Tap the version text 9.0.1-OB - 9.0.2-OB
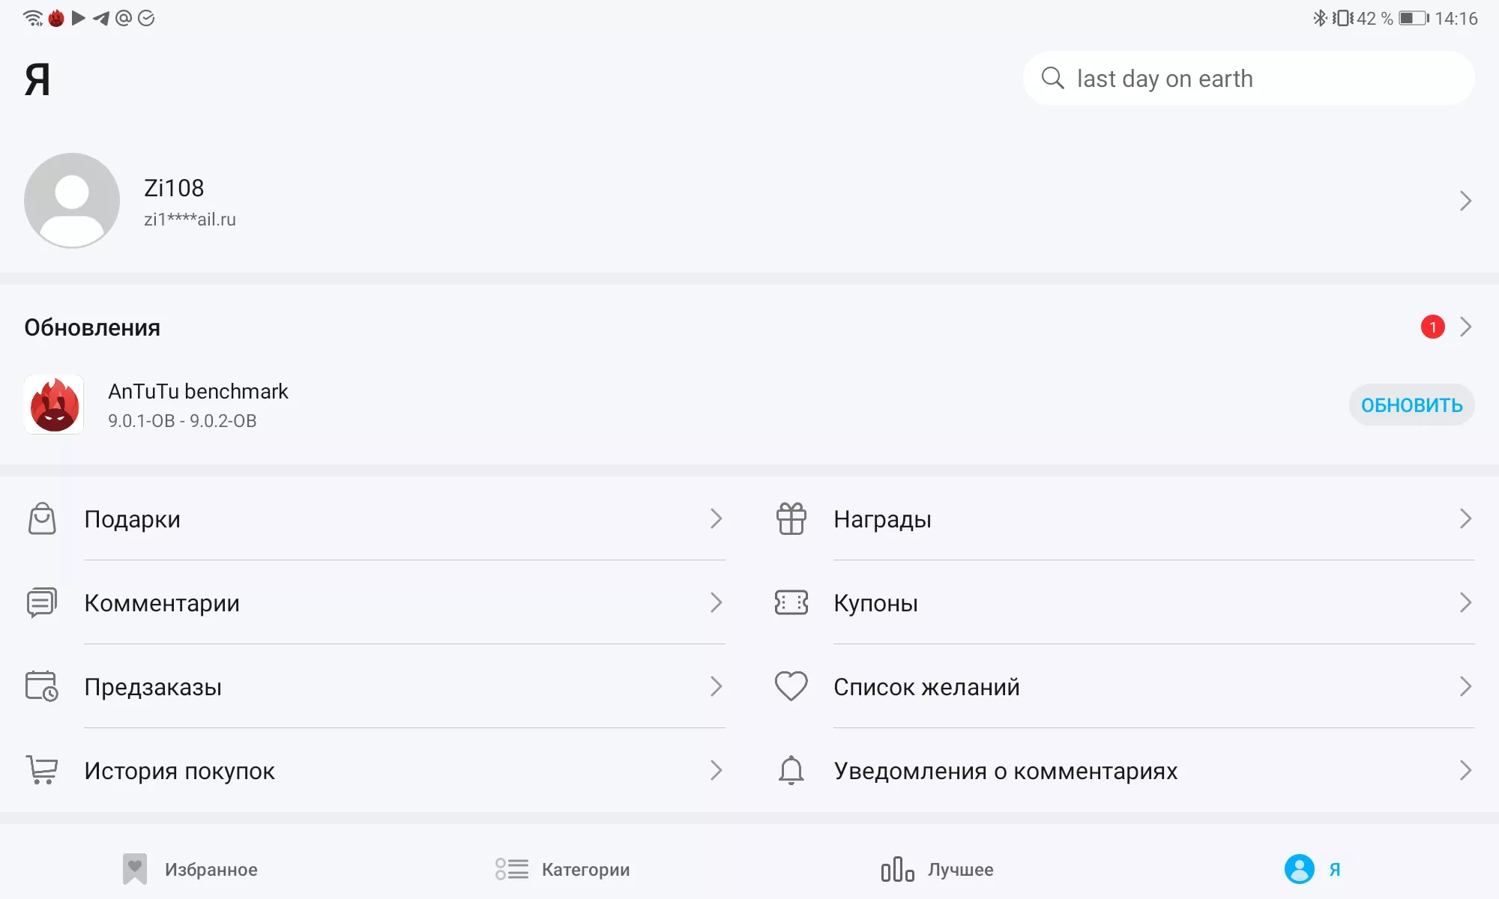The image size is (1499, 899). (x=182, y=420)
